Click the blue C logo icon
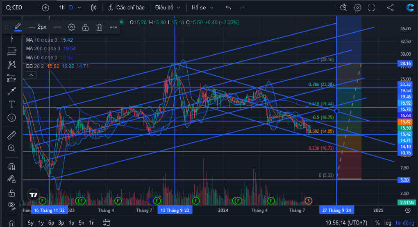Viewport: 418px width, 227px height. (410, 7)
